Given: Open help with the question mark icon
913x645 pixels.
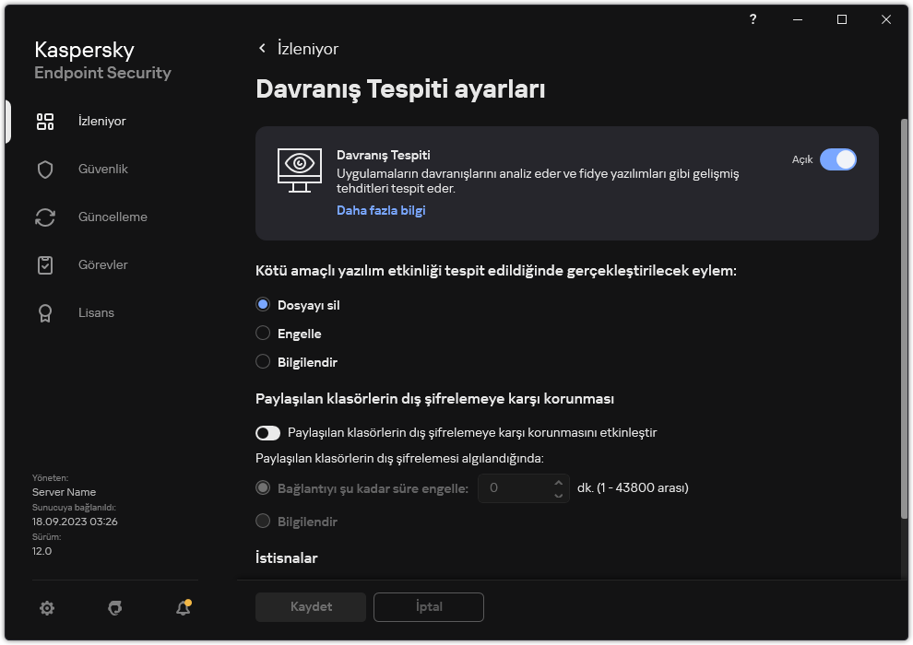Looking at the screenshot, I should (x=753, y=19).
